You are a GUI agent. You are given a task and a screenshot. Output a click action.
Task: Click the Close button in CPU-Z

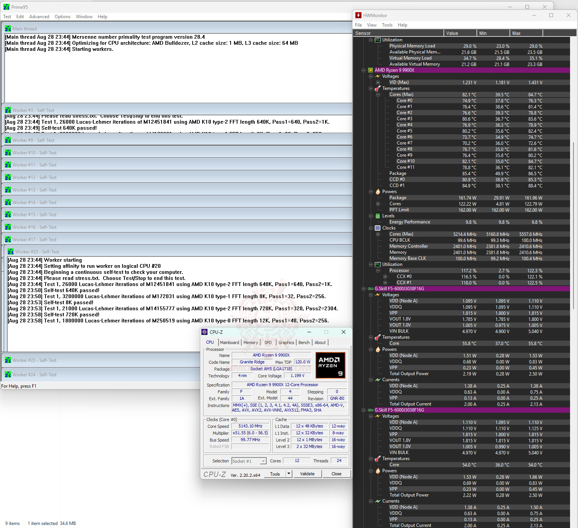click(x=336, y=474)
